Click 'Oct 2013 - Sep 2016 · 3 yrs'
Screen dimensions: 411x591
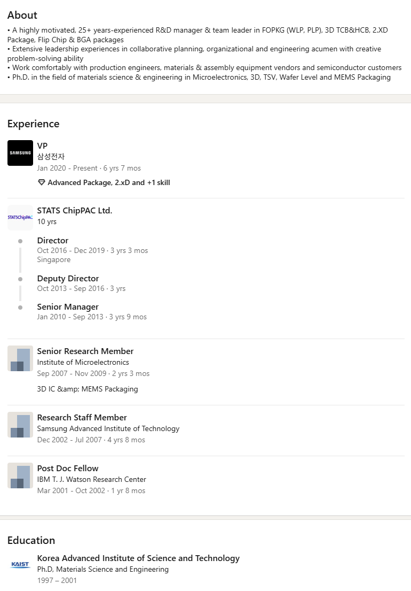[81, 288]
